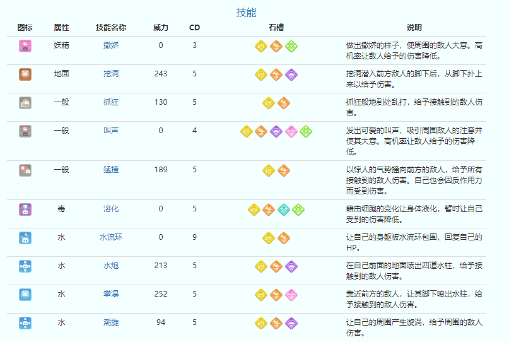Screen dimensions: 509x342
Task: Open the 水炮 skill link
Action: [111, 266]
